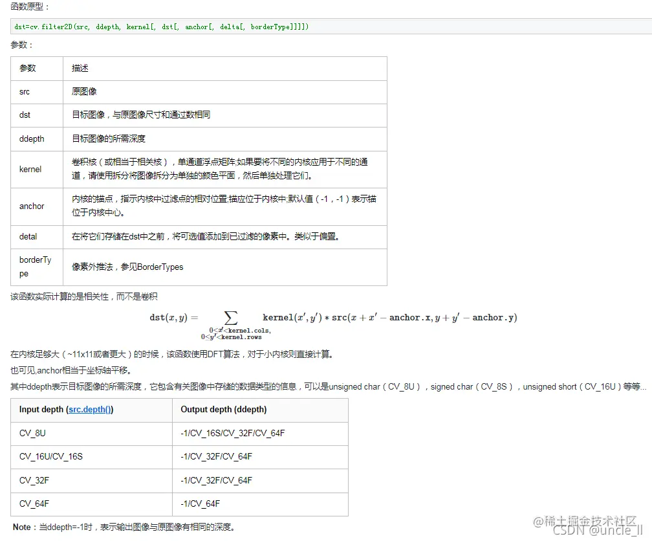Select the 参数 column header cell
Viewport: 652px width, 543px height.
[x=27, y=68]
